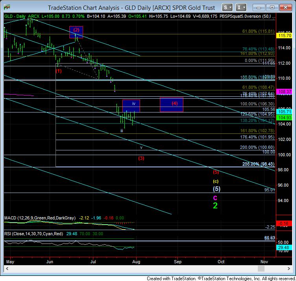Click the V=6,689,175 volume readout
Viewport: 296px width, 281px height.
205,16
